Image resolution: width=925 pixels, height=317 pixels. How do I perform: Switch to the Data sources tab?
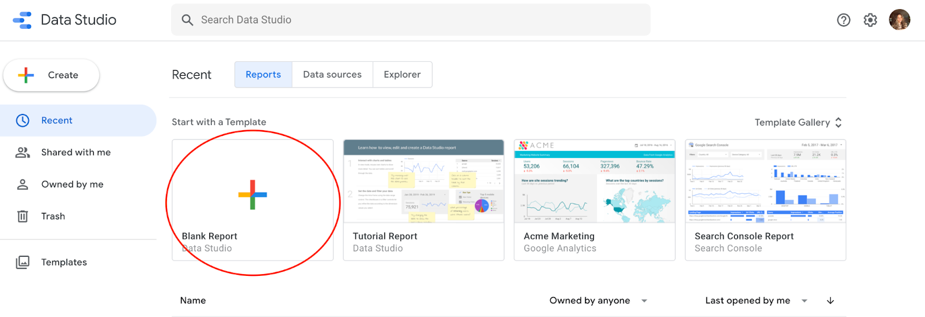point(332,75)
